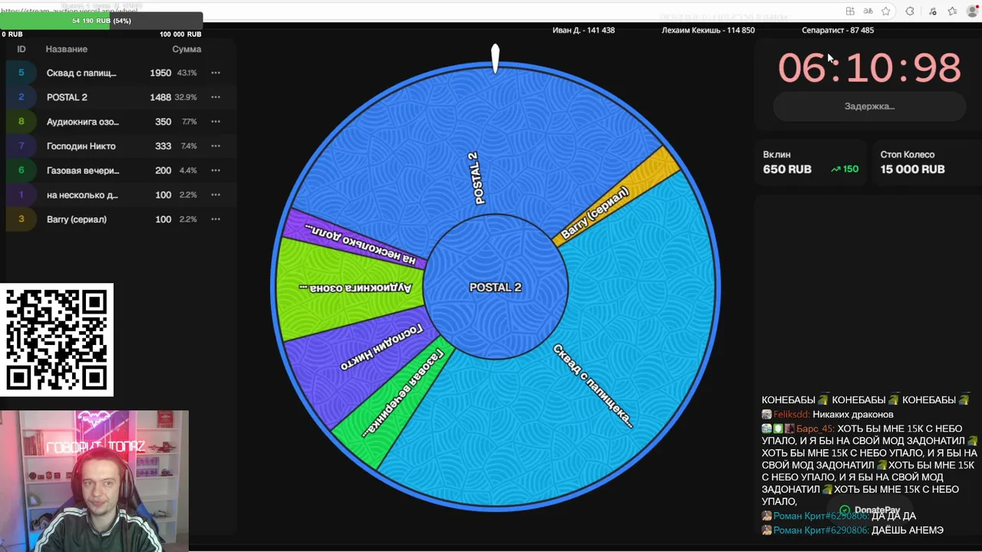Image resolution: width=982 pixels, height=552 pixels.
Task: Click the 0 RUB progress start label
Action: coord(12,34)
